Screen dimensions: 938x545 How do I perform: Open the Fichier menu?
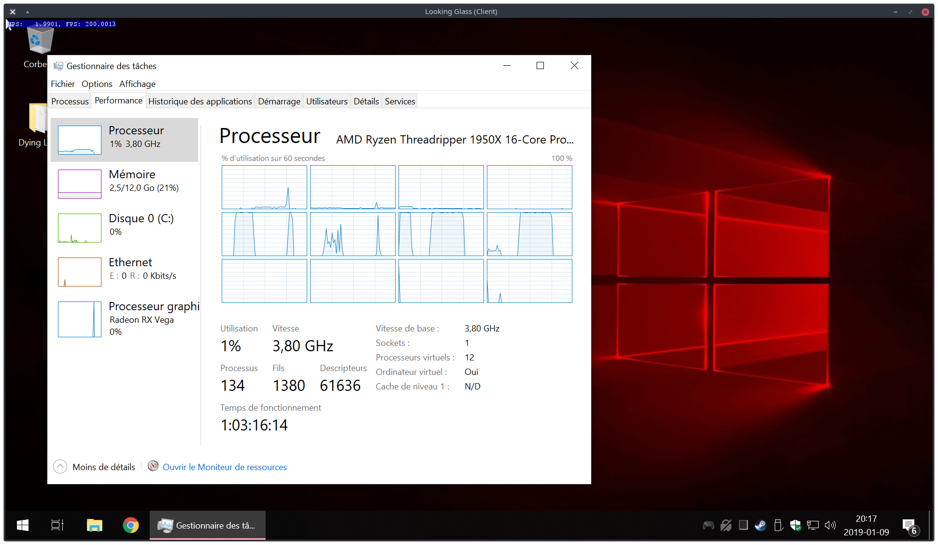63,84
